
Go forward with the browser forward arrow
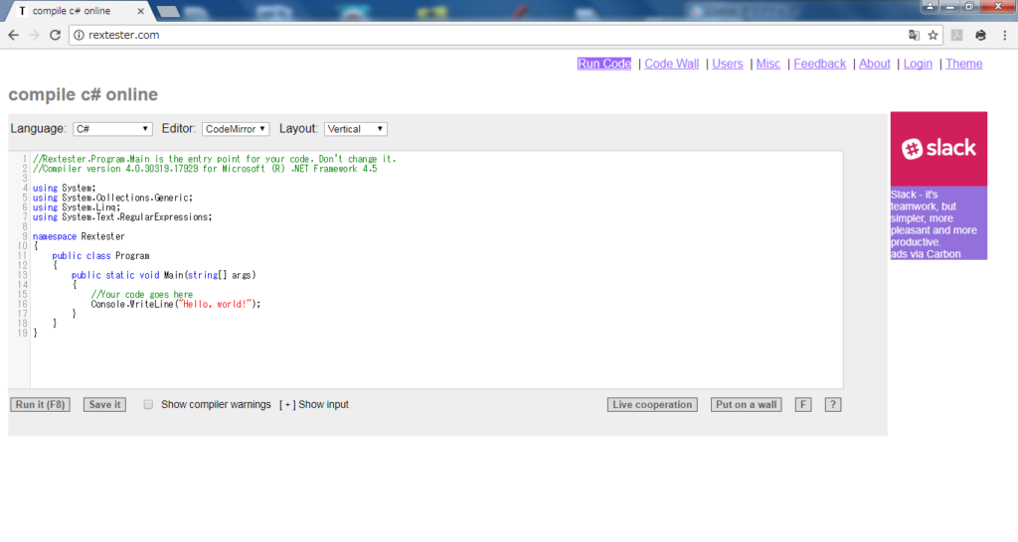(35, 35)
